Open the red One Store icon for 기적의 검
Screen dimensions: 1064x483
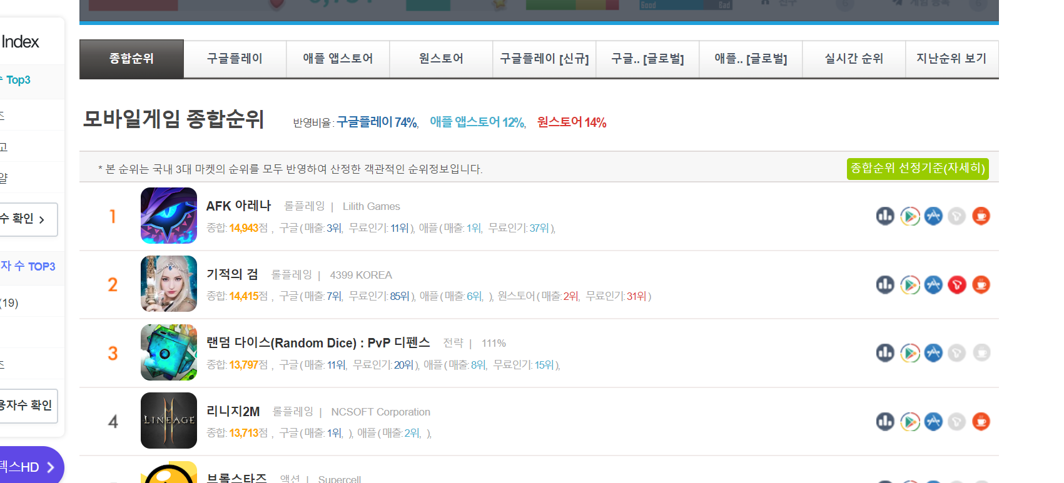tap(956, 285)
